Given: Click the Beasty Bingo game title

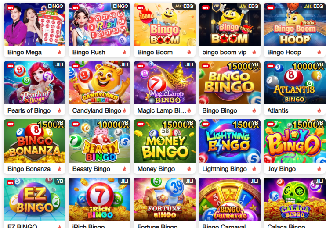Looking at the screenshot, I should point(91,169).
